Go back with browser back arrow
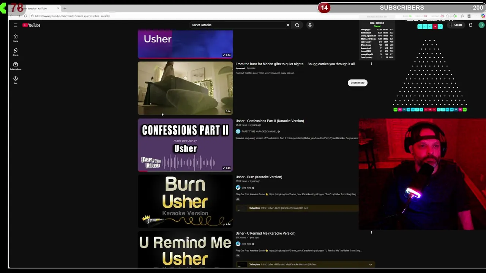Image resolution: width=486 pixels, height=273 pixels. [x=11, y=16]
